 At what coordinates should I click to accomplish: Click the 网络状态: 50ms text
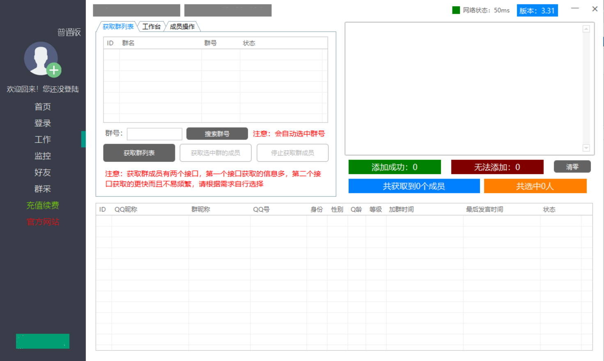tap(486, 10)
